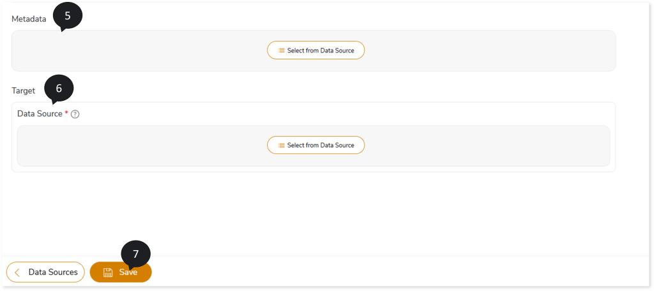
Task: Click the help icon beside Data Source
Action: (75, 114)
